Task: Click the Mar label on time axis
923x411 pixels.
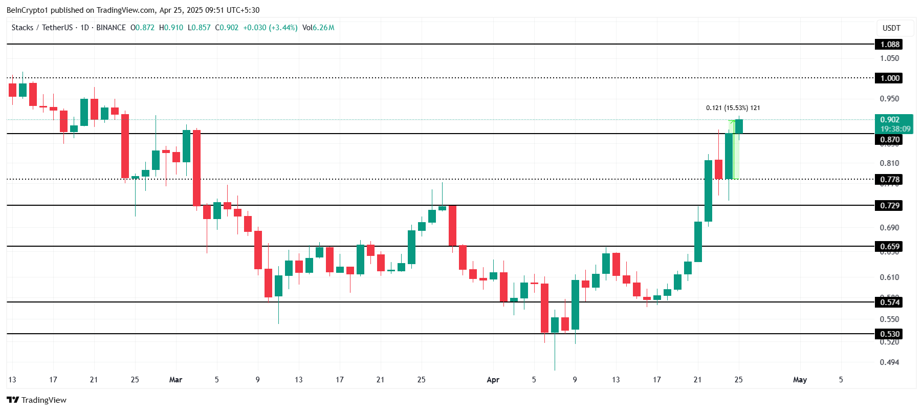Action: (x=175, y=380)
